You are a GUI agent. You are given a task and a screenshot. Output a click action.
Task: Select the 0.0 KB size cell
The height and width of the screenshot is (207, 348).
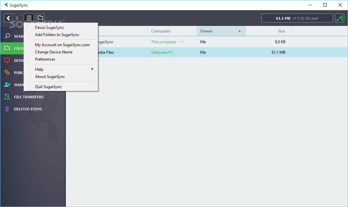point(280,42)
